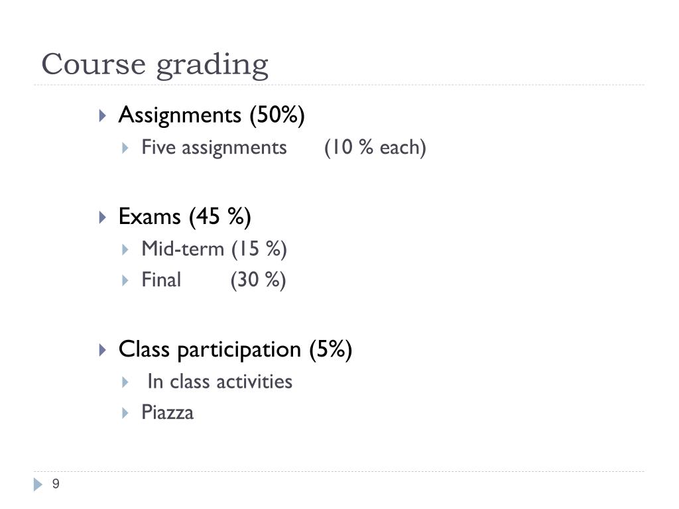The width and height of the screenshot is (679, 509).
Task: Click the slide number 9
Action: pyautogui.click(x=56, y=484)
